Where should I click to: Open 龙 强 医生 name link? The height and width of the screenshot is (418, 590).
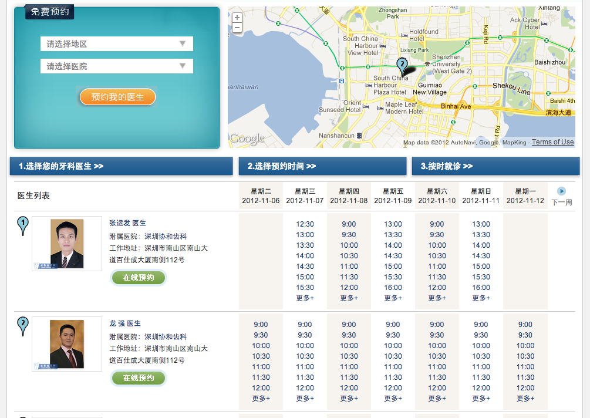click(125, 323)
